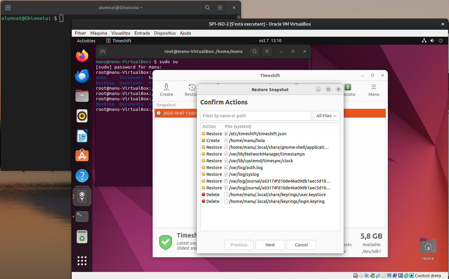Select the /home/manu/hola Create row

(x=247, y=141)
